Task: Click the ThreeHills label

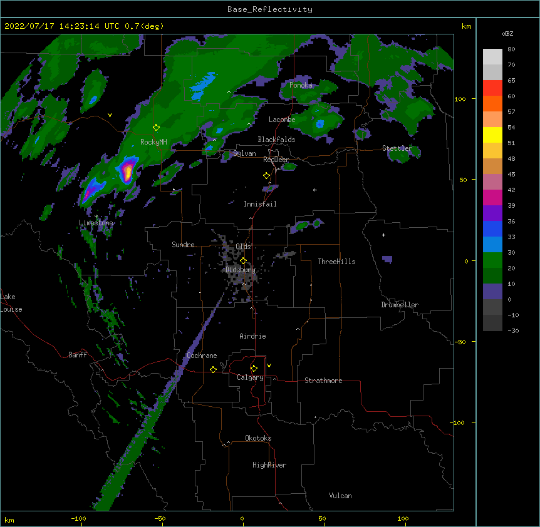Action: (337, 262)
